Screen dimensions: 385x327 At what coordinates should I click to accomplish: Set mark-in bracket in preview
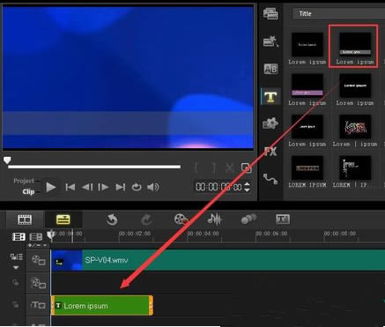196,168
